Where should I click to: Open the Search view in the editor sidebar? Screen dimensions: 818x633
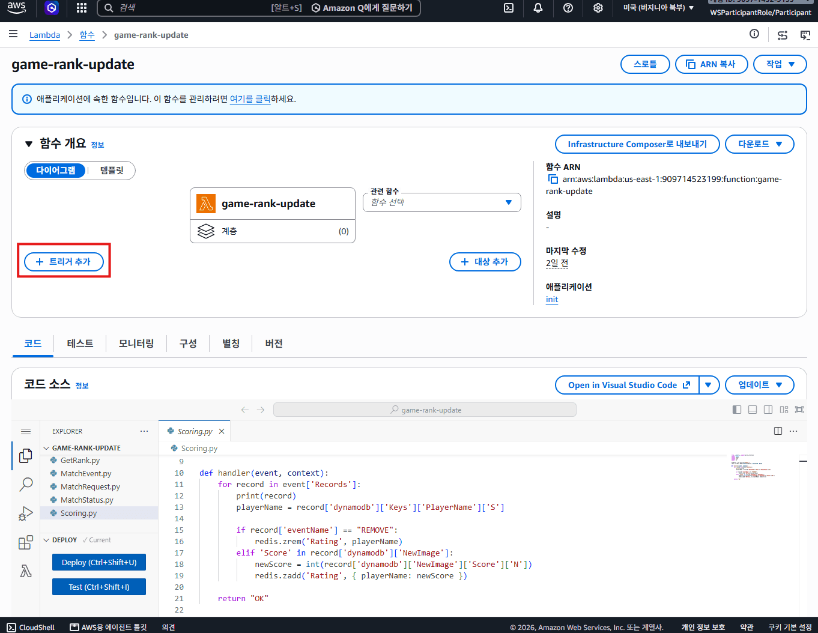click(26, 484)
